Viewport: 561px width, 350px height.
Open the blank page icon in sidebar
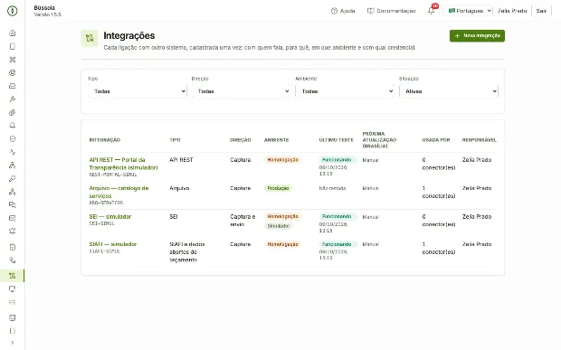pyautogui.click(x=12, y=46)
